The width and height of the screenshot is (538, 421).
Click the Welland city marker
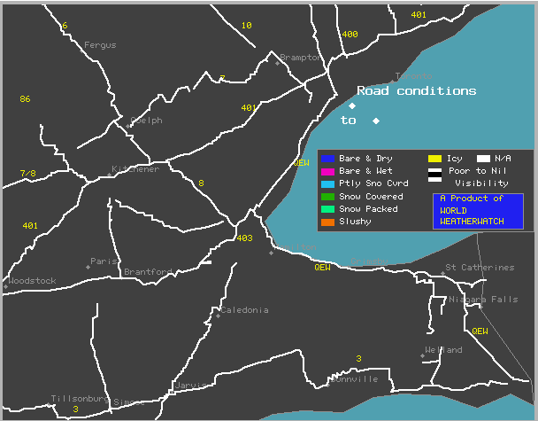pos(425,355)
